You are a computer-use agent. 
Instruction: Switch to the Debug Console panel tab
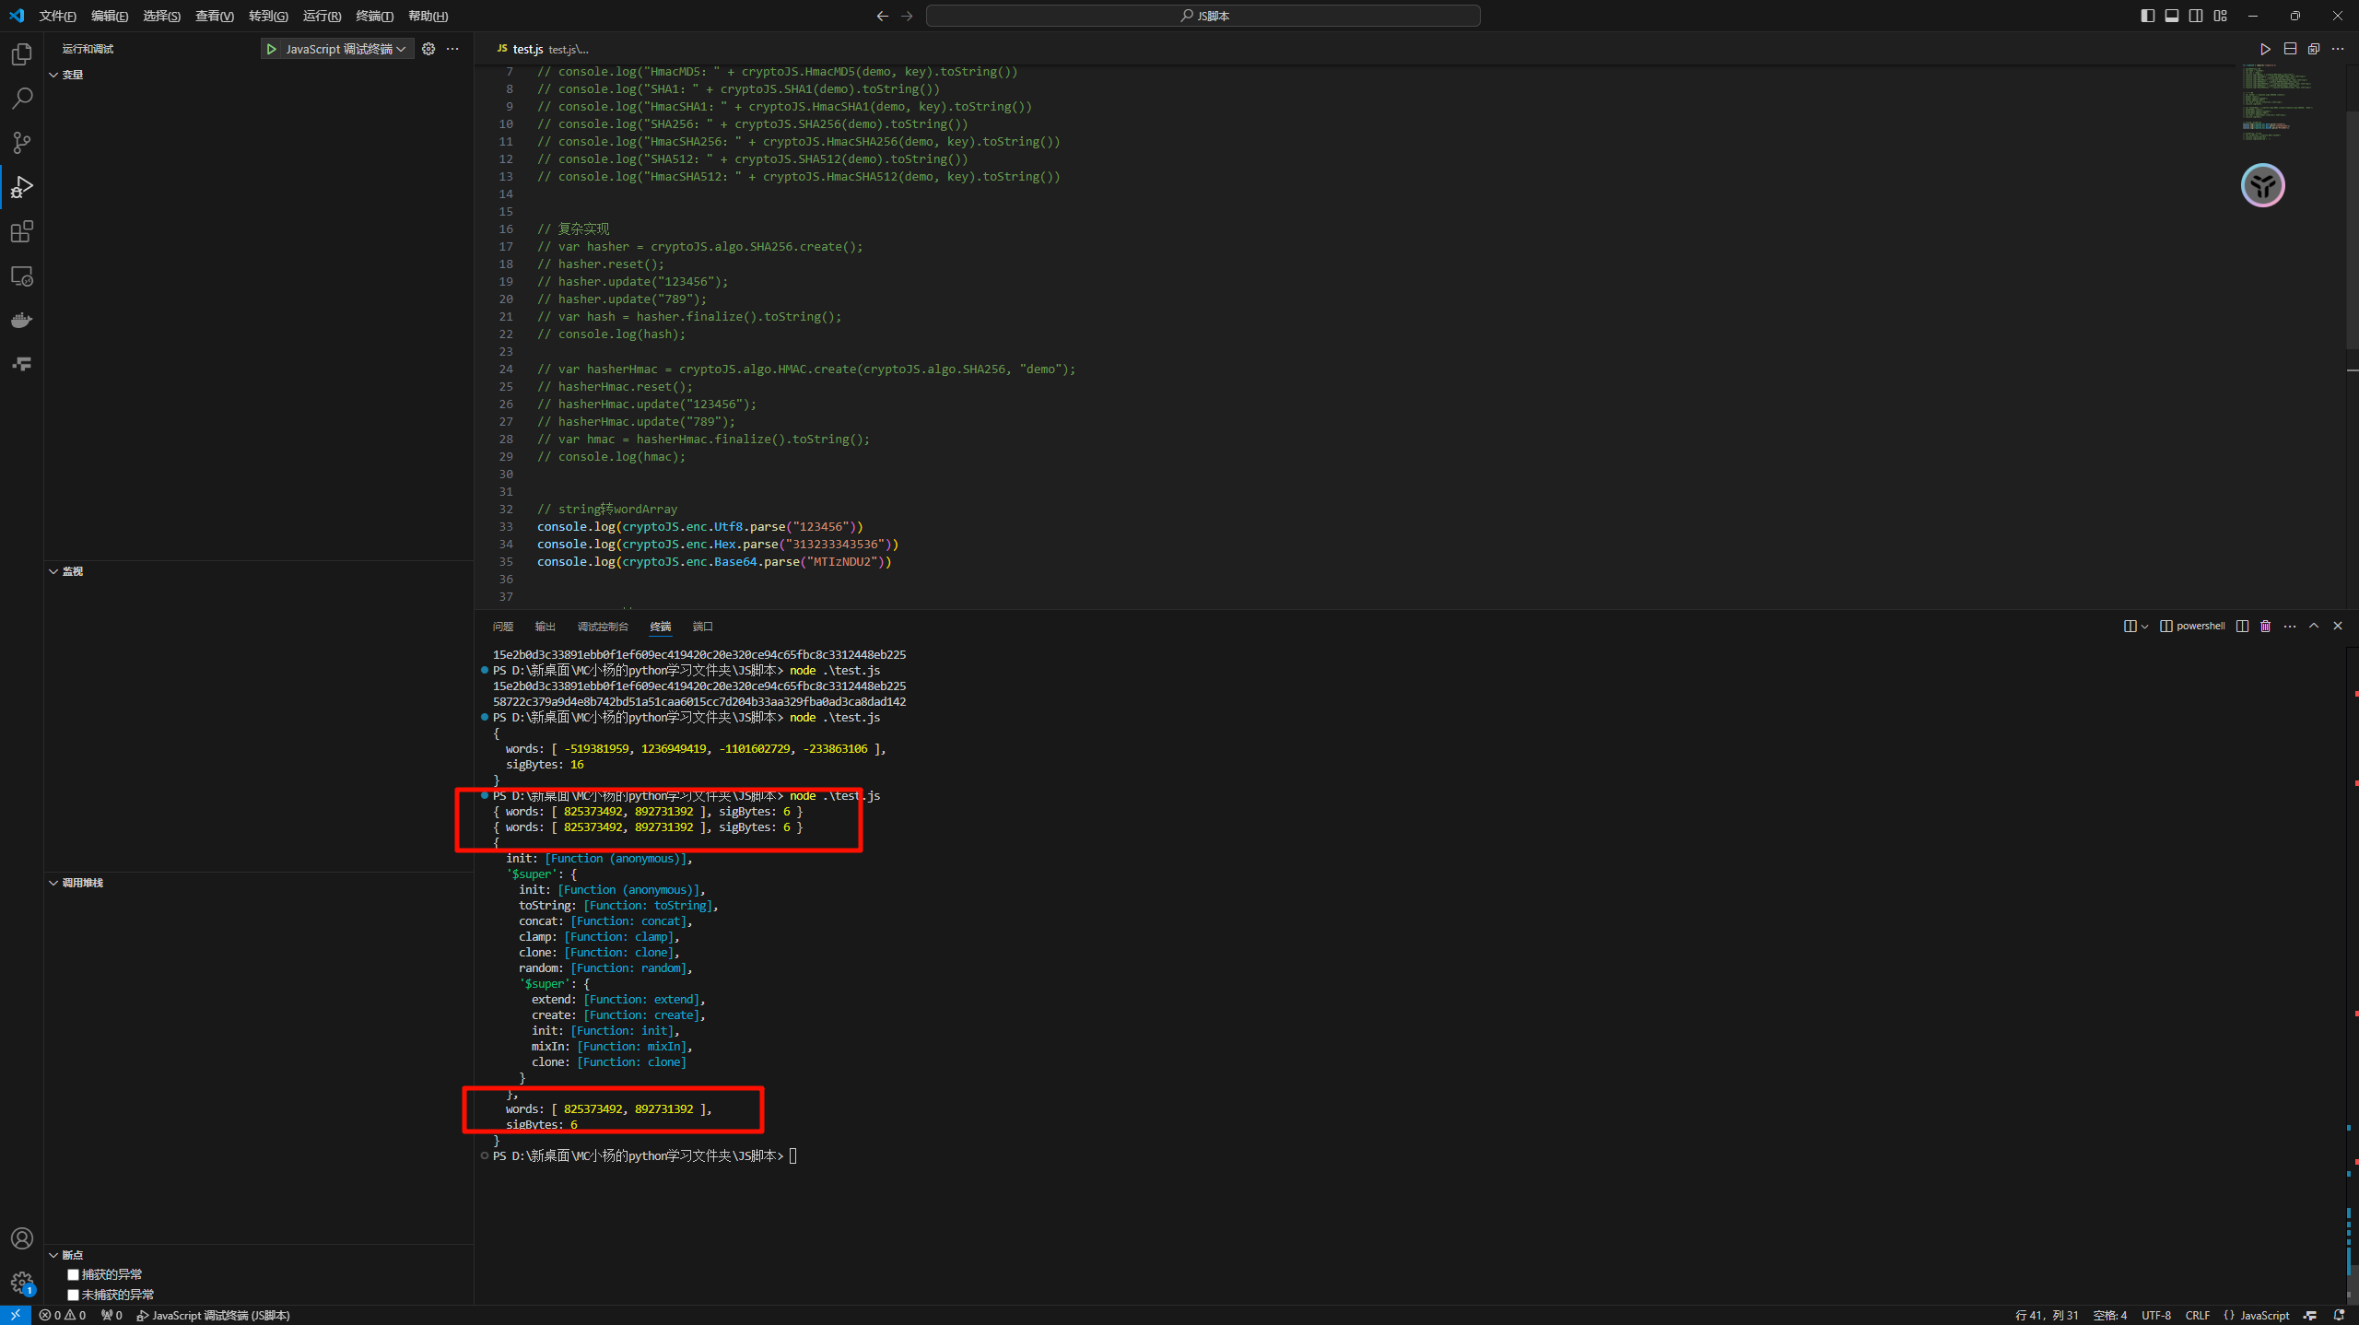(x=602, y=627)
